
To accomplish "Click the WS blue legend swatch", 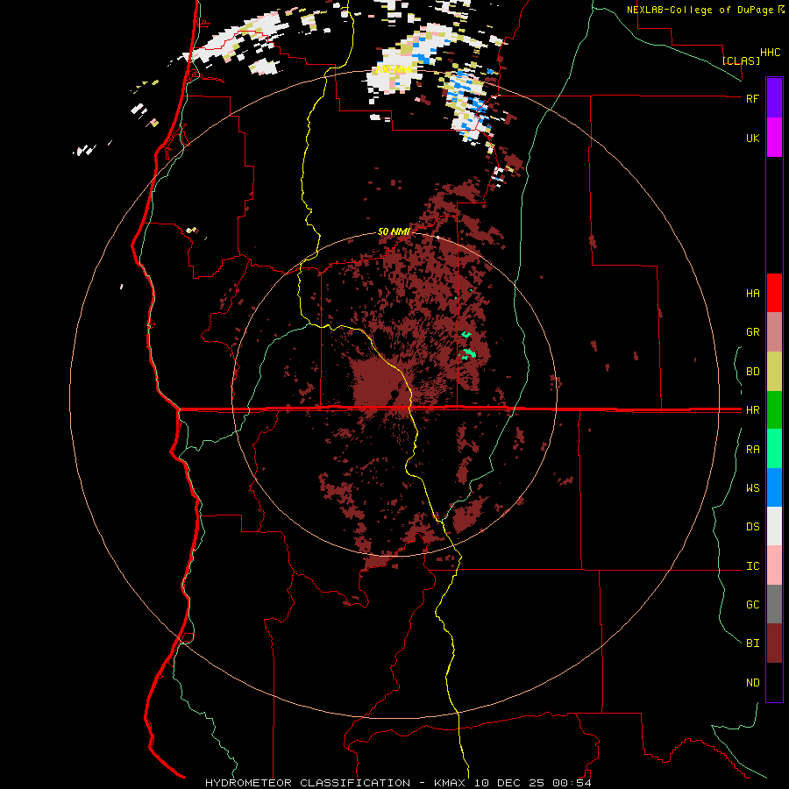I will click(774, 487).
